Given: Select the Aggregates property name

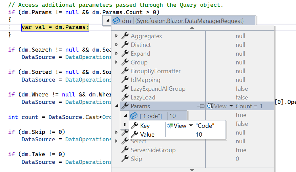Looking at the screenshot, I should pyautogui.click(x=146, y=36).
